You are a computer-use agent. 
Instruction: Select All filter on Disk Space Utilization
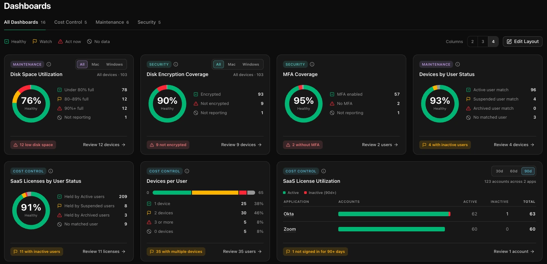point(82,65)
